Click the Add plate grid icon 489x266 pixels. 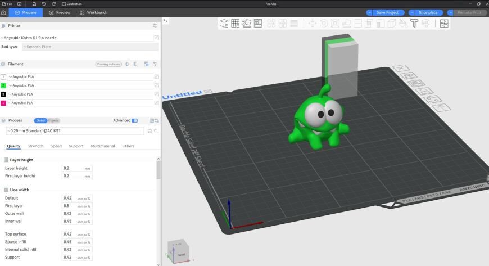235,24
